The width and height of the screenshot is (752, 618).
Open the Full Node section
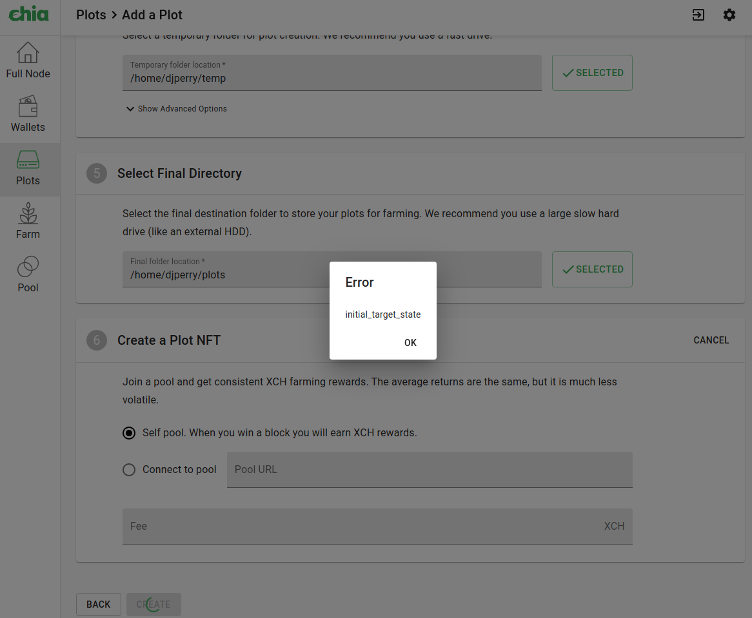coord(28,60)
